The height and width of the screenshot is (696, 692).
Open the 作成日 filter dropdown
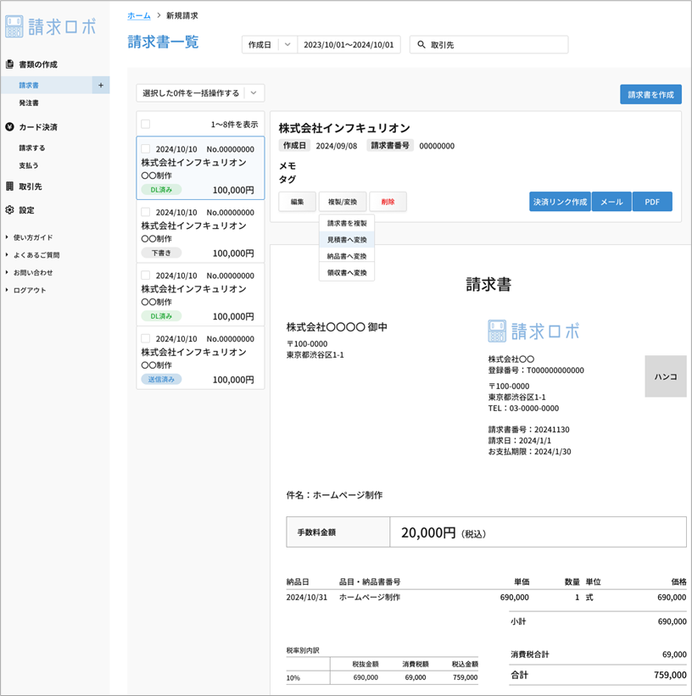tap(270, 45)
